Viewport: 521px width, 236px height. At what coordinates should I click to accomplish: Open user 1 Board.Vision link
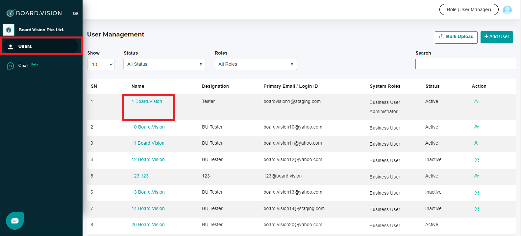pyautogui.click(x=147, y=101)
